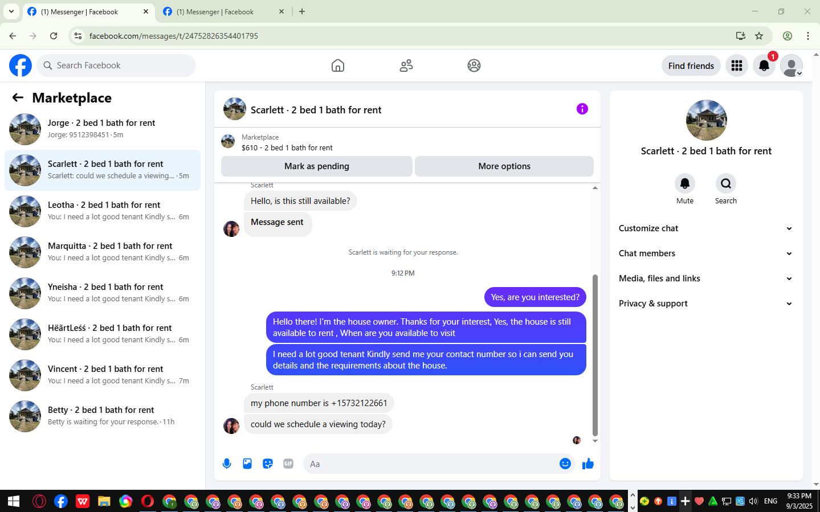820x512 pixels.
Task: Click the chat scrollbar thumb
Action: pyautogui.click(x=595, y=355)
